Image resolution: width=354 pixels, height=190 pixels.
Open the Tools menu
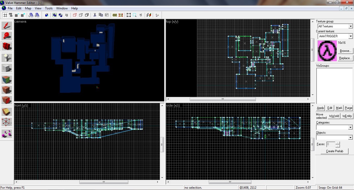pos(49,8)
